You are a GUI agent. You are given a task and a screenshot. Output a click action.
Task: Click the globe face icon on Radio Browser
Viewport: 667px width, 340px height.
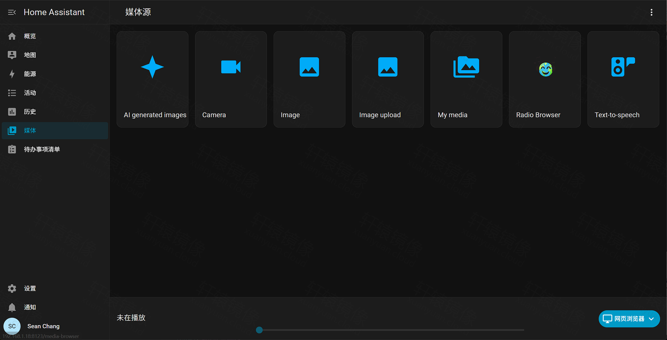coord(545,69)
